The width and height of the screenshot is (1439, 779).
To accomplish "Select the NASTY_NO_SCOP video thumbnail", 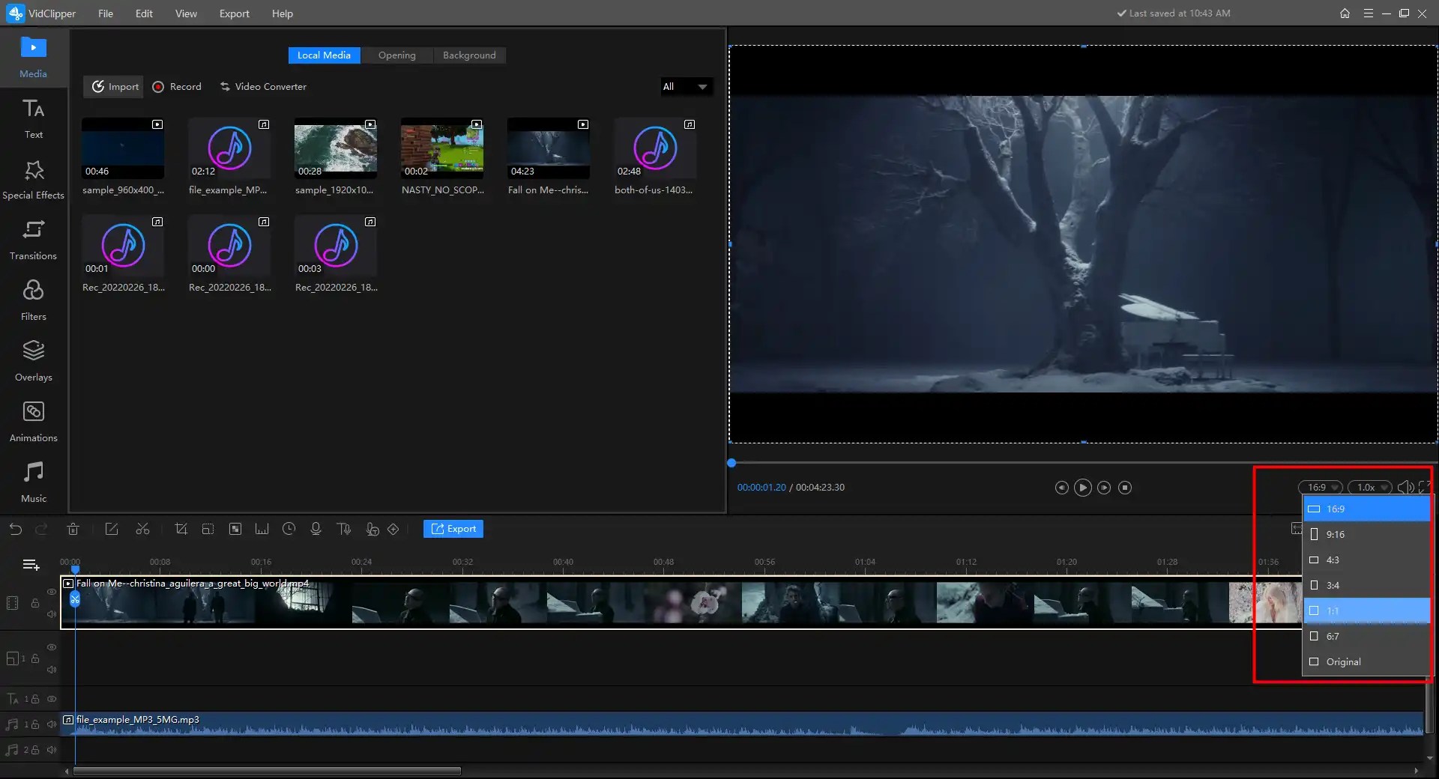I will click(x=442, y=148).
